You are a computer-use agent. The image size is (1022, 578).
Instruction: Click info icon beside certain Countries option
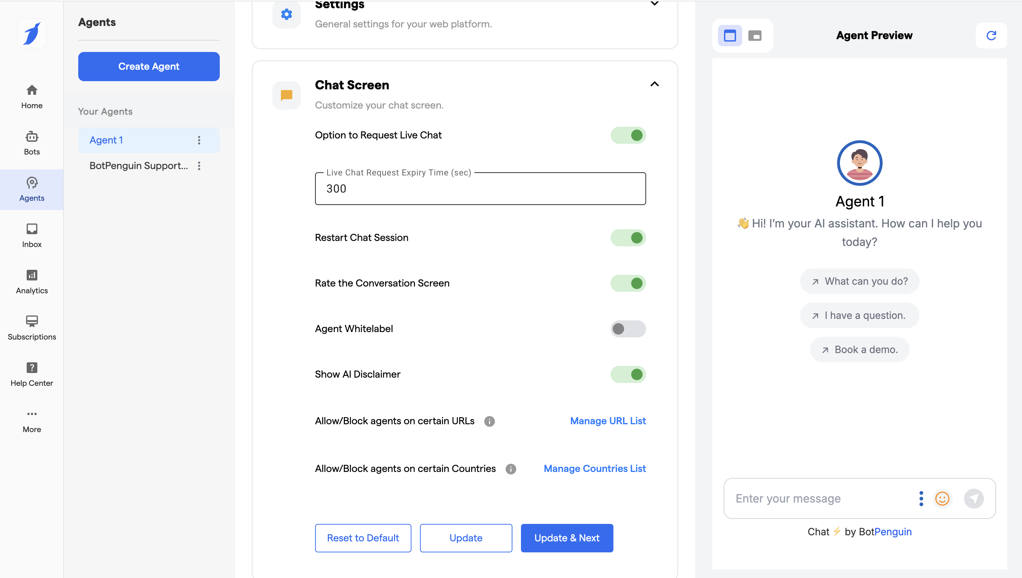tap(511, 469)
